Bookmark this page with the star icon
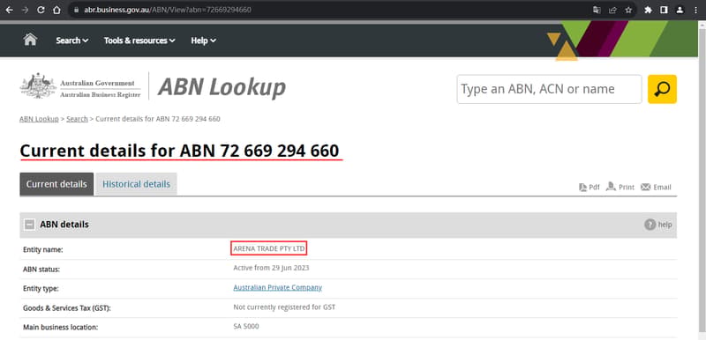The height and width of the screenshot is (340, 706). click(x=628, y=10)
